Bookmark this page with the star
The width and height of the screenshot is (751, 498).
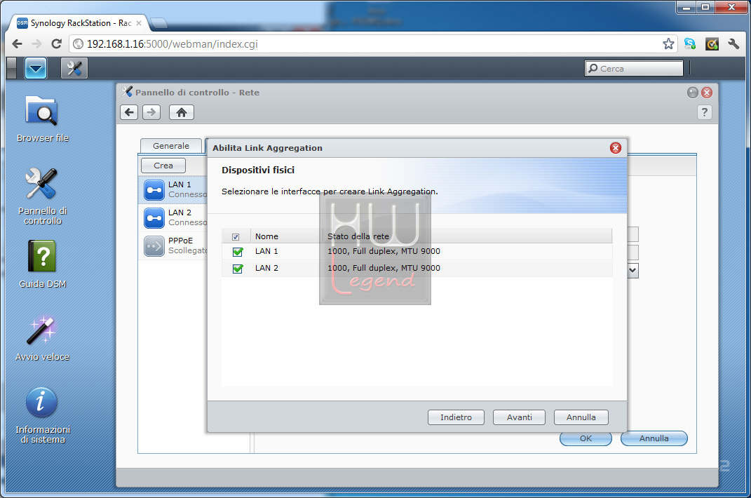[x=668, y=44]
